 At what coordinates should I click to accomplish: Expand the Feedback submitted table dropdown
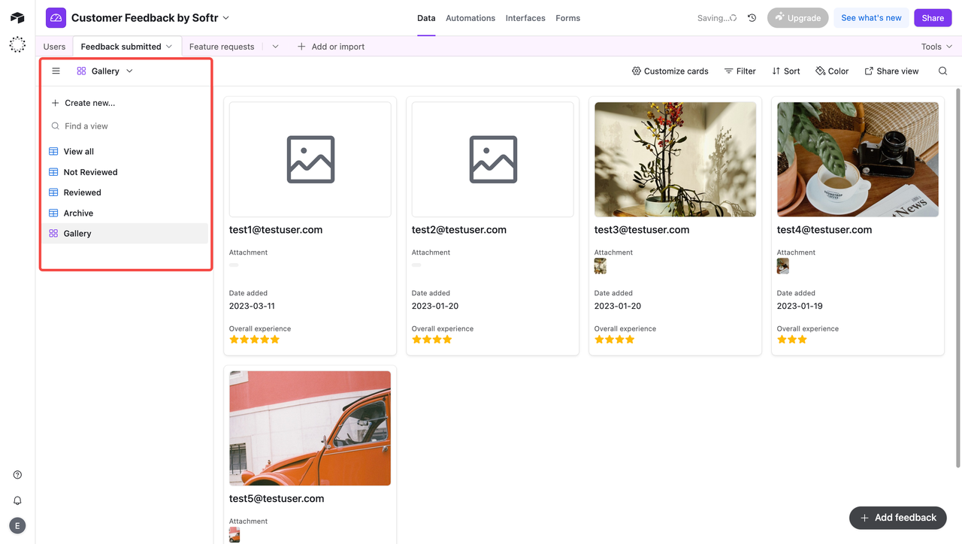click(x=168, y=46)
